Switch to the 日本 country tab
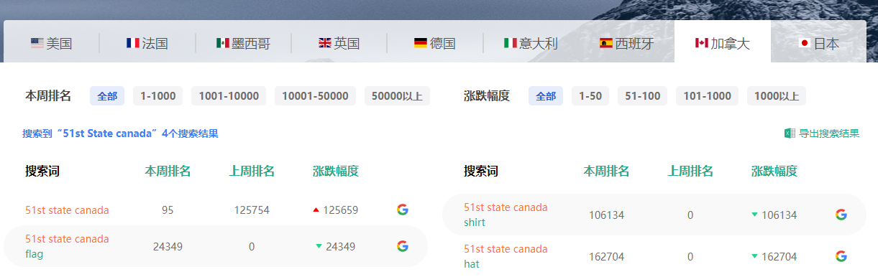 (x=819, y=43)
